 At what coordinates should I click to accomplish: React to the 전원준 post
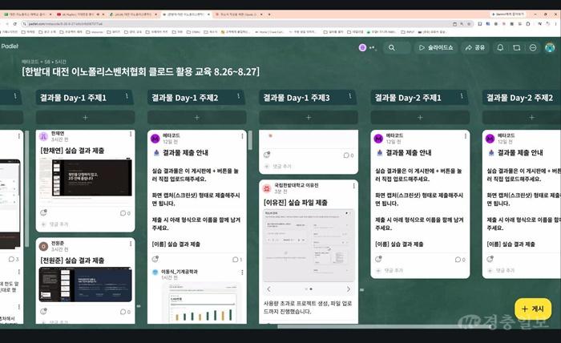[x=43, y=312]
